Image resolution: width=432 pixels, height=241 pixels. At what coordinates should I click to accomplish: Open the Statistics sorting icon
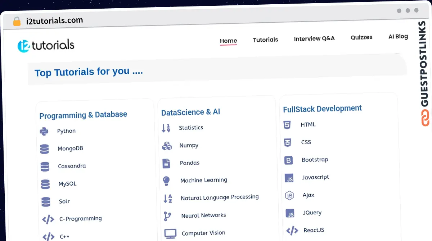tap(166, 127)
